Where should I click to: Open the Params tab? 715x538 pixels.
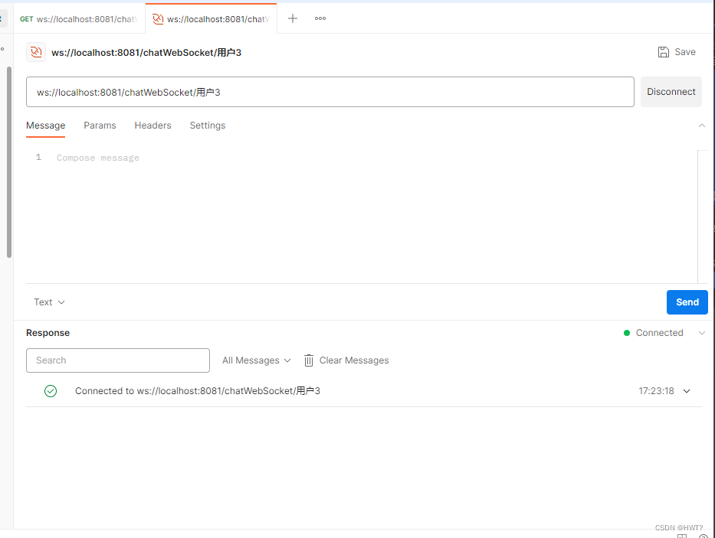tap(100, 125)
